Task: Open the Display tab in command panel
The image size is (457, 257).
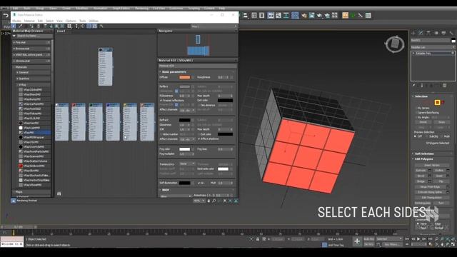Action: [x=443, y=33]
